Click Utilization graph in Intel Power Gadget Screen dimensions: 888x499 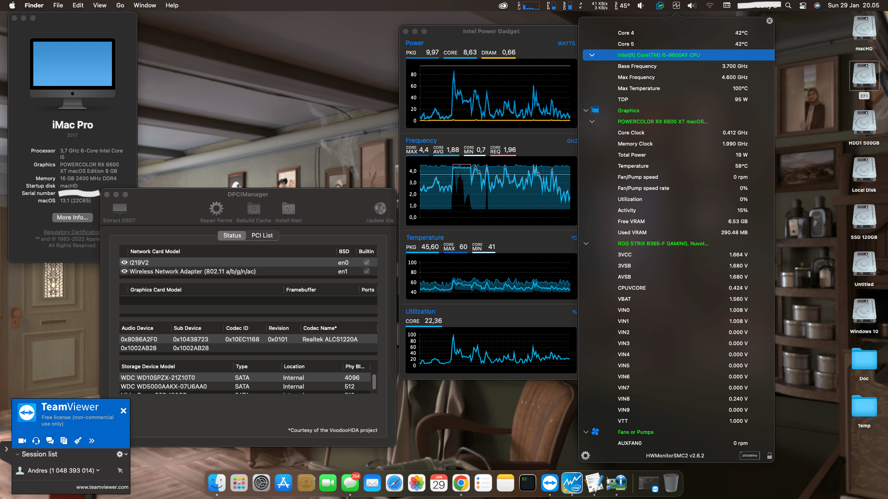tap(491, 350)
